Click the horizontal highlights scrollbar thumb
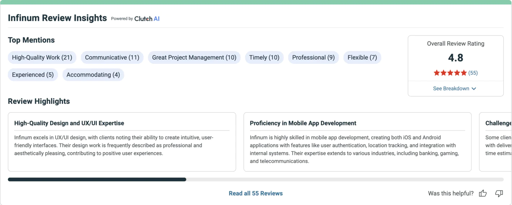Viewport: 512px width, 205px height. [x=97, y=179]
